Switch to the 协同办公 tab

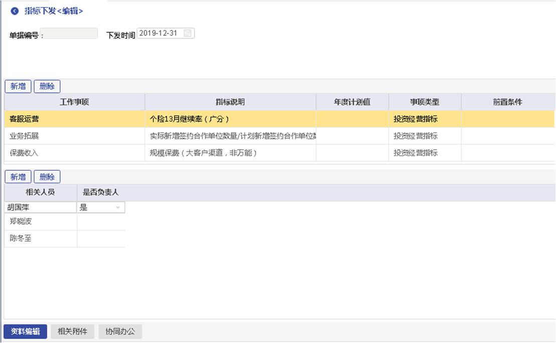coord(120,331)
